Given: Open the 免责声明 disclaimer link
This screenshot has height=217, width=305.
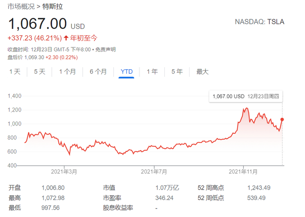Looking at the screenshot, I should tap(105, 49).
